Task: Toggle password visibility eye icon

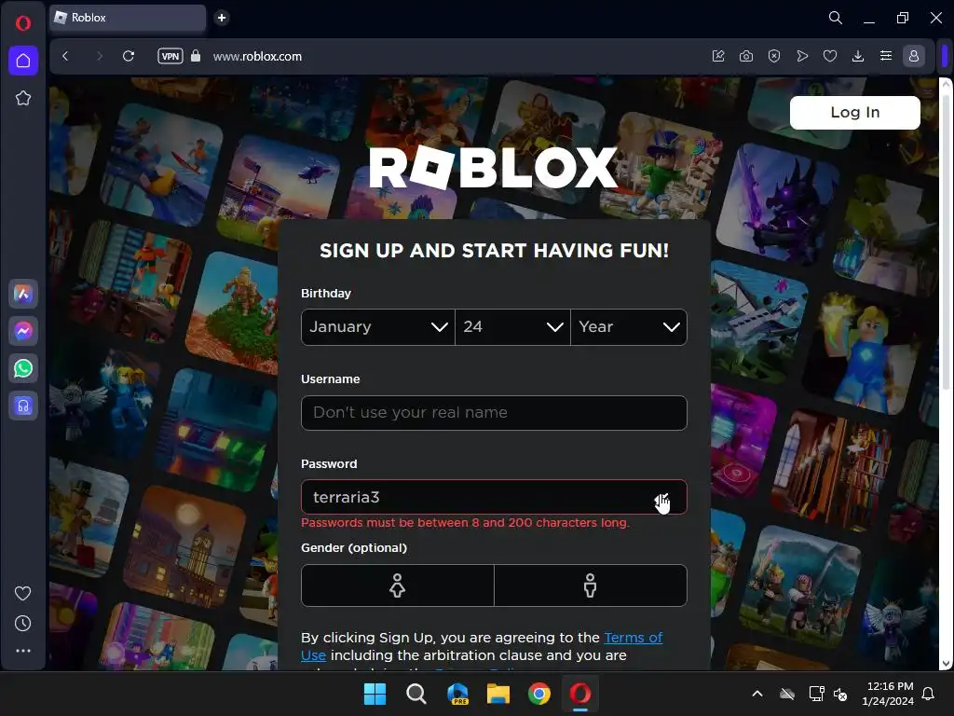Action: pos(663,498)
